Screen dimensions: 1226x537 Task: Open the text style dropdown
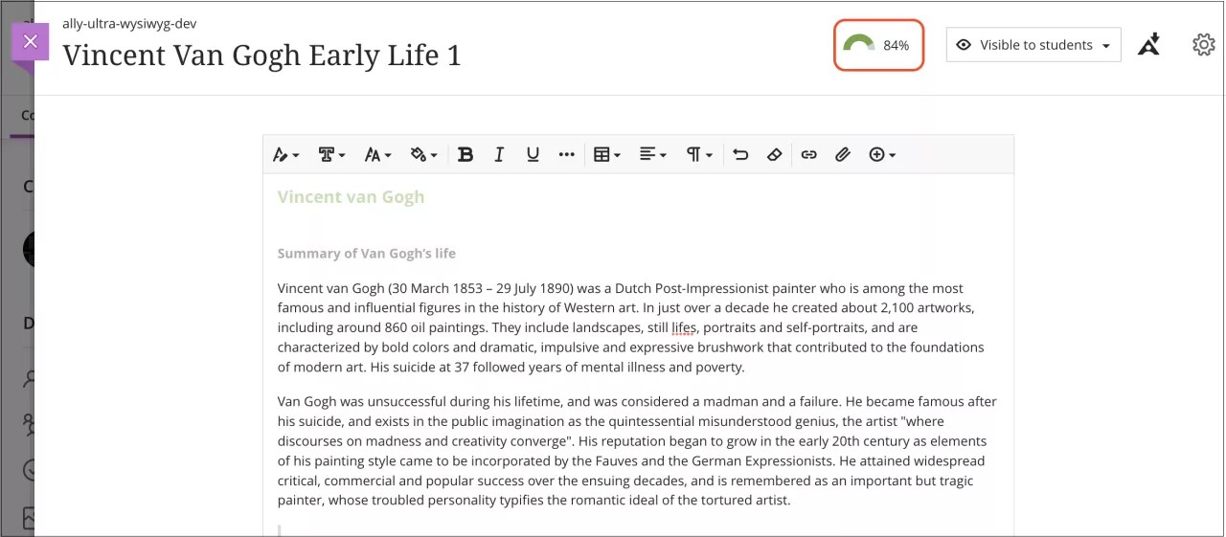pyautogui.click(x=285, y=154)
